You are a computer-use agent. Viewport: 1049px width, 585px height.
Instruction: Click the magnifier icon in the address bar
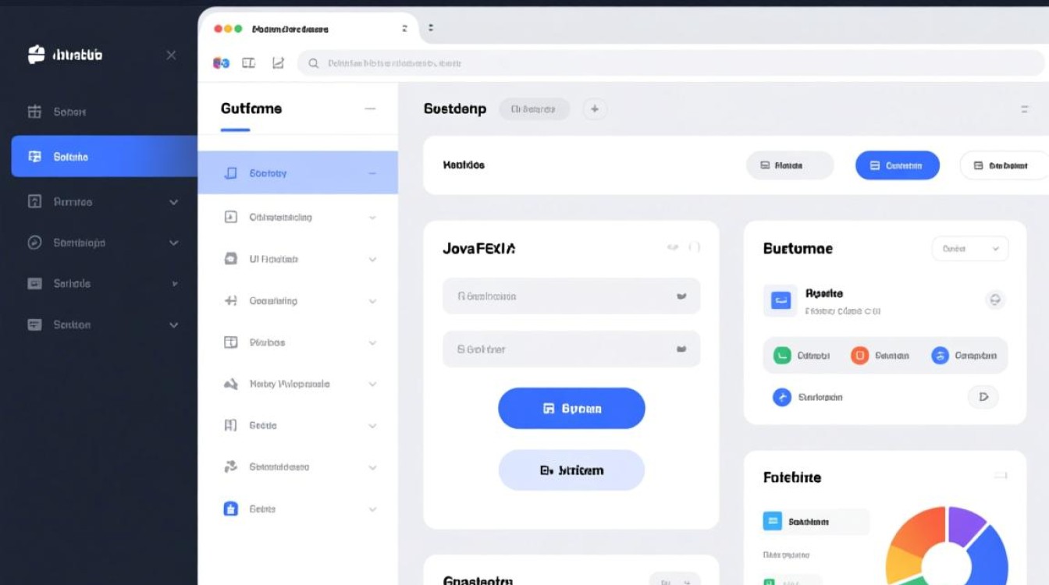(x=314, y=63)
